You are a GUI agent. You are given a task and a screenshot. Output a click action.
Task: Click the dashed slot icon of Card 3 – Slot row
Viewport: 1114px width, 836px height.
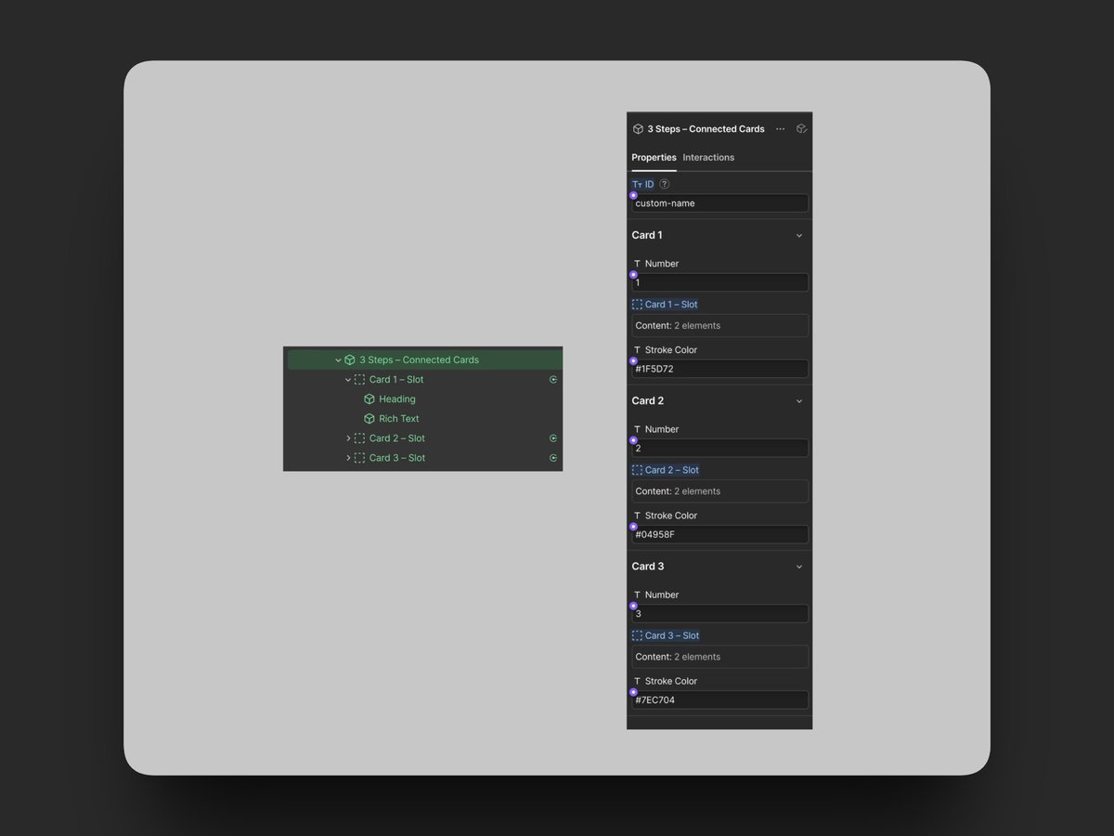[359, 457]
